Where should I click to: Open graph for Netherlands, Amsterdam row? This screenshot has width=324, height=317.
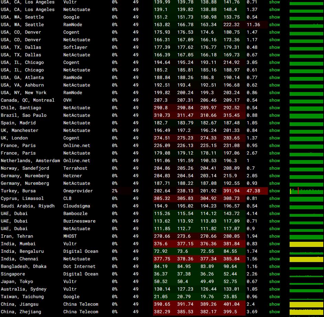307,162
